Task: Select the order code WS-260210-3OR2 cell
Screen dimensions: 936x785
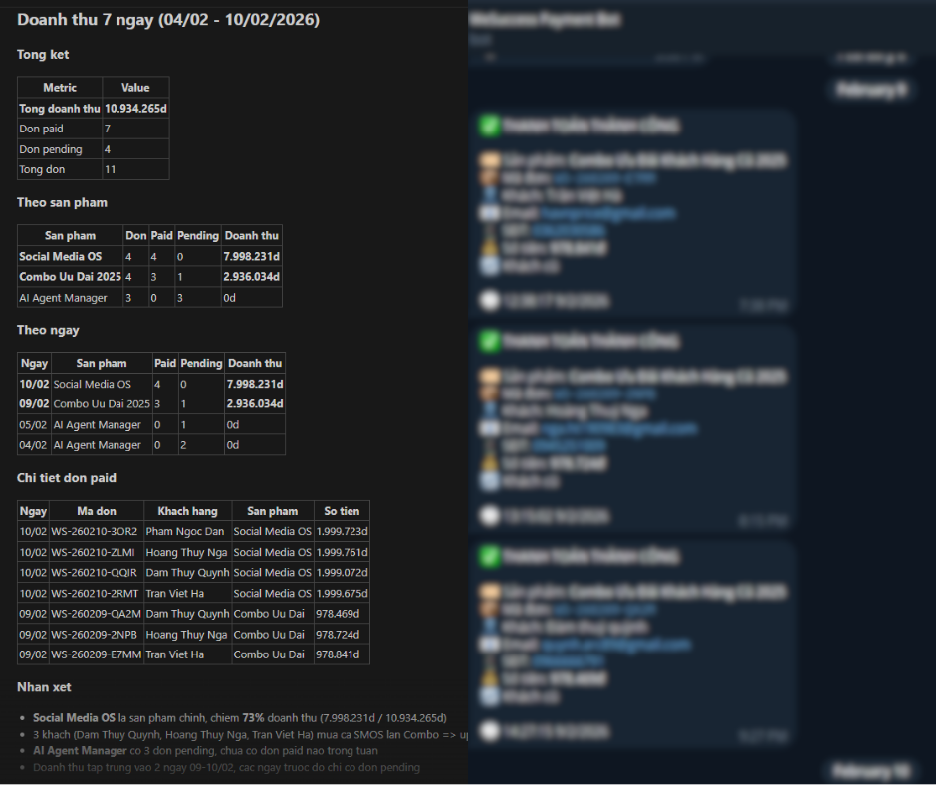Action: [96, 531]
